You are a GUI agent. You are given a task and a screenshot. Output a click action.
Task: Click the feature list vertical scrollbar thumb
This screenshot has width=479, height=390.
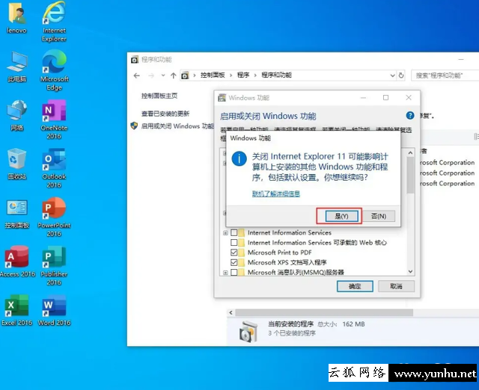[x=411, y=176]
